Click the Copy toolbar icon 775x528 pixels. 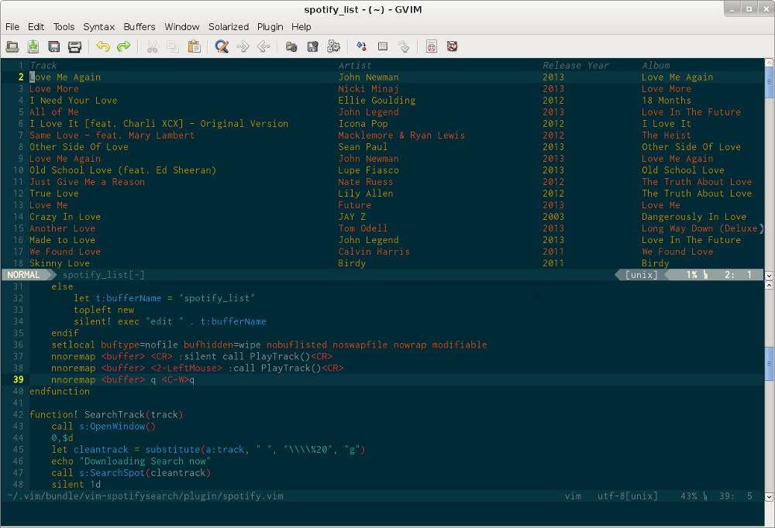[x=173, y=46]
